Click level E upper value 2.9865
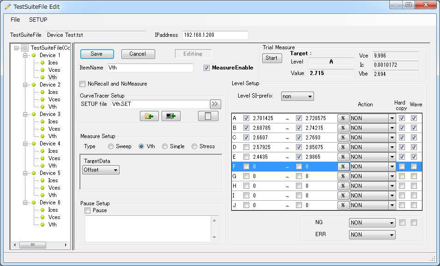Screen dimensions: 440x266 pos(313,157)
